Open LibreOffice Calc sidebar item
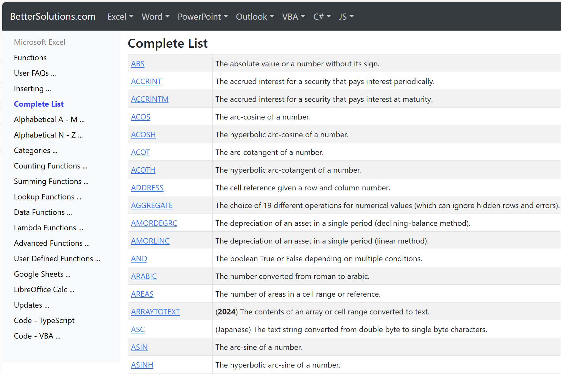 [44, 290]
